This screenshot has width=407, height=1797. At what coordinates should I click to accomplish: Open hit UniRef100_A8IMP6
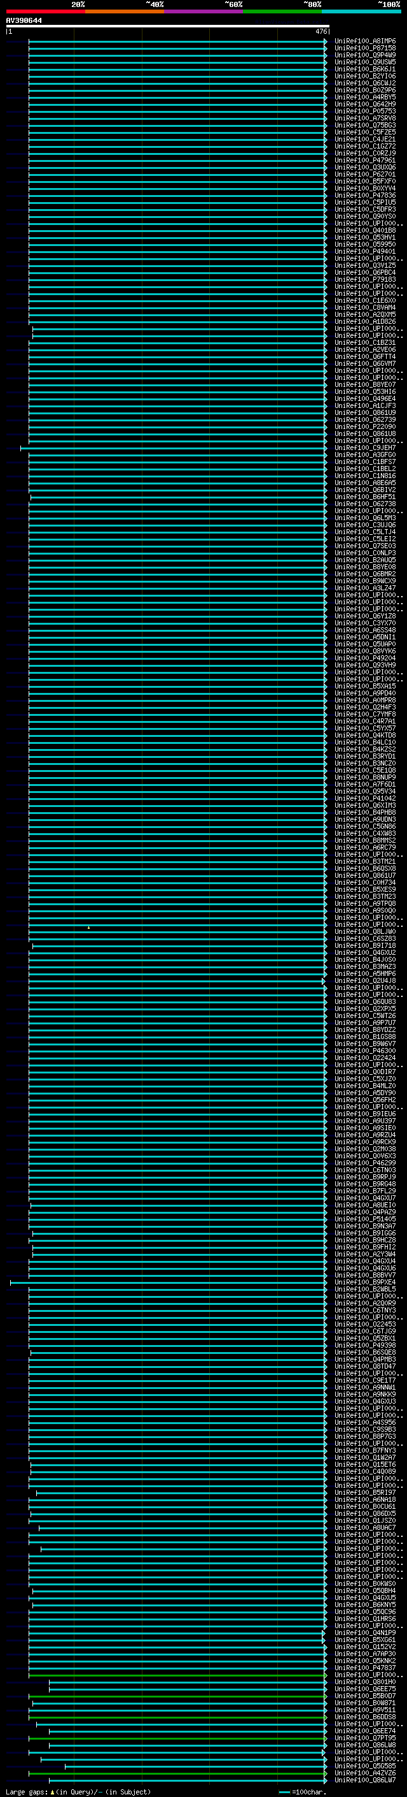pyautogui.click(x=364, y=41)
